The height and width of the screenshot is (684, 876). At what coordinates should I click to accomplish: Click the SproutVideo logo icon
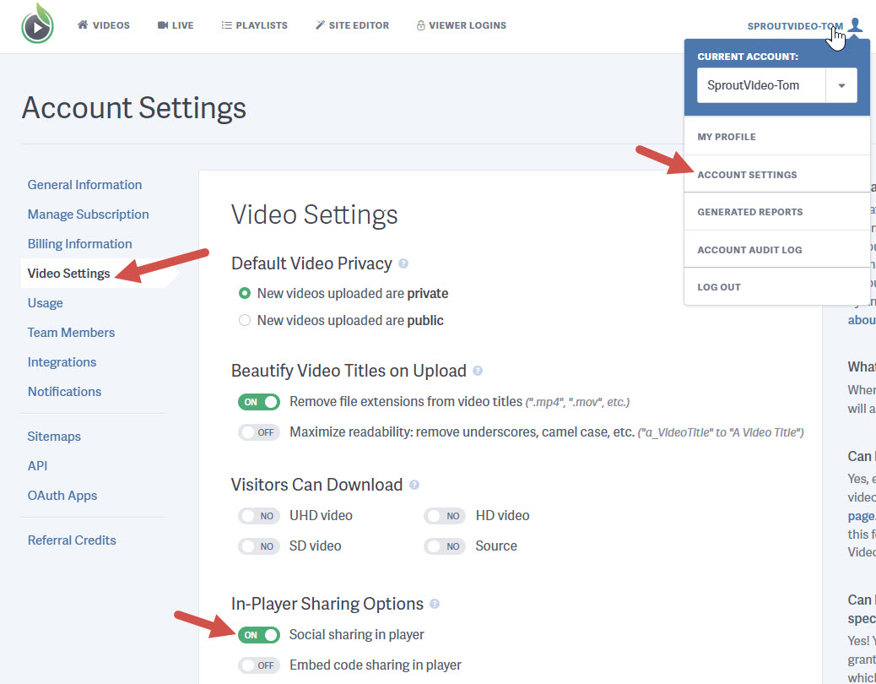click(37, 24)
